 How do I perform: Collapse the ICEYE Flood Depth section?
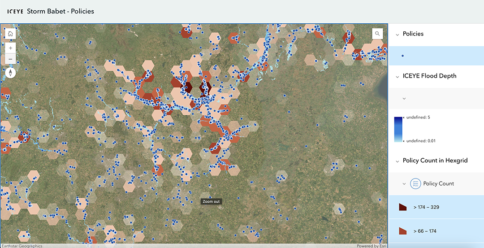397,76
